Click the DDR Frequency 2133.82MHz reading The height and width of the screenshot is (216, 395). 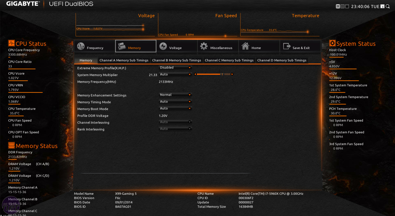coord(18,157)
